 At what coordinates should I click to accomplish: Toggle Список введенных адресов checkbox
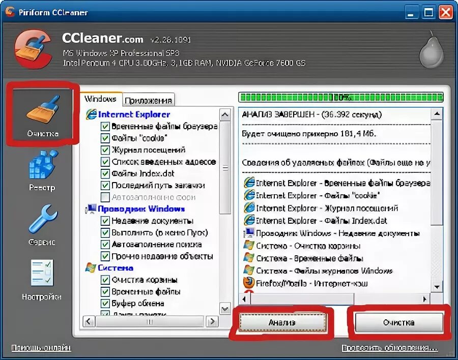click(x=105, y=162)
